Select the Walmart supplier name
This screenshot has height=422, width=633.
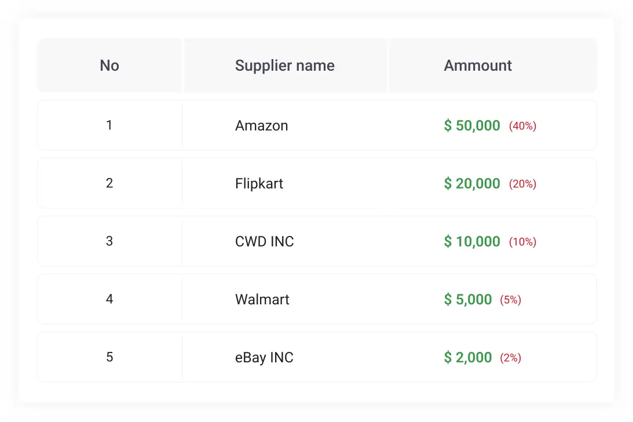262,300
